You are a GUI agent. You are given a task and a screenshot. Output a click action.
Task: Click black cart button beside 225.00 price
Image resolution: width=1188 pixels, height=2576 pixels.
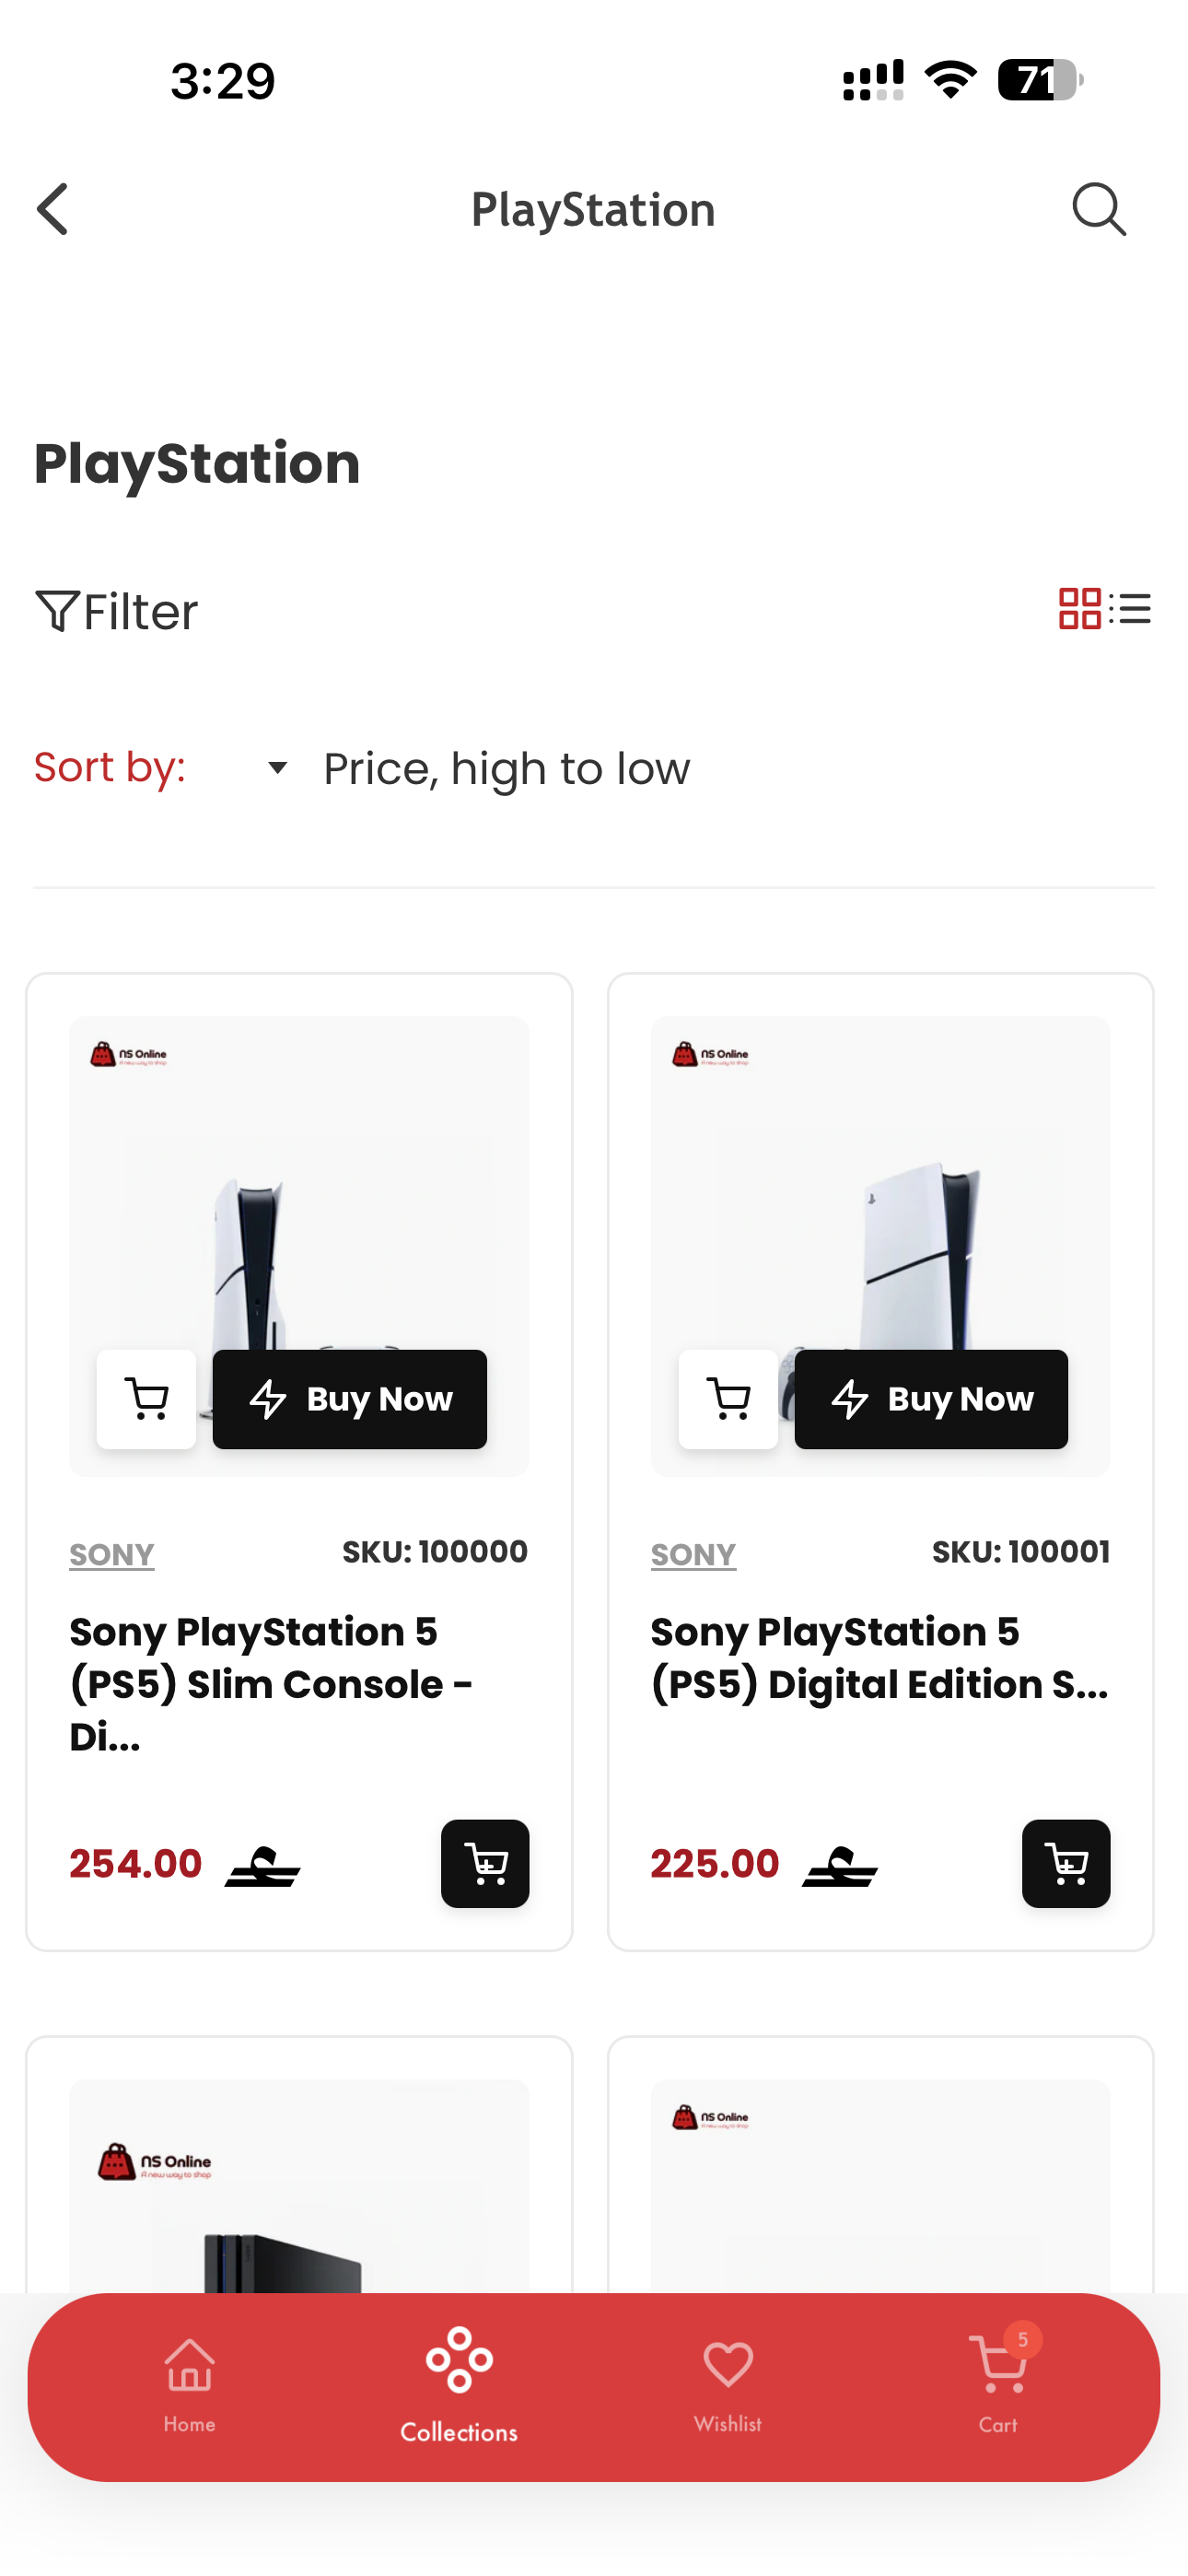point(1066,1863)
